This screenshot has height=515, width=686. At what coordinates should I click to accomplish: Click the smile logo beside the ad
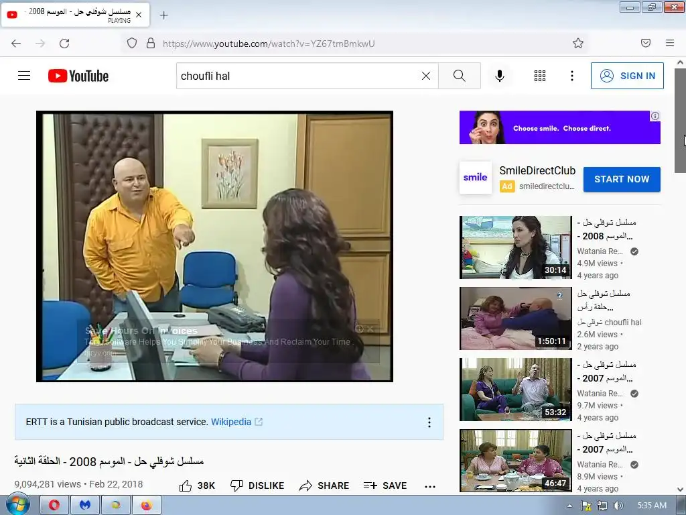coord(475,177)
